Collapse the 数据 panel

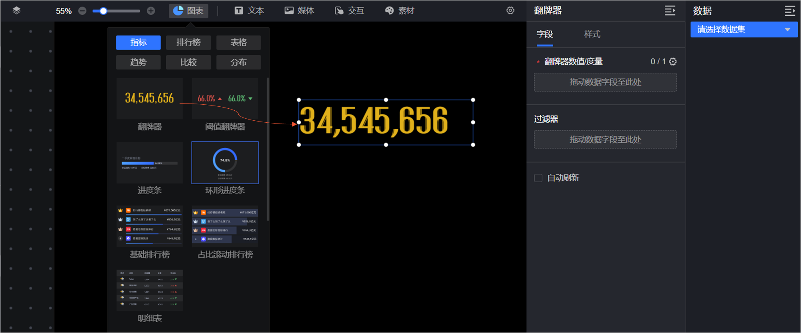[x=790, y=11]
